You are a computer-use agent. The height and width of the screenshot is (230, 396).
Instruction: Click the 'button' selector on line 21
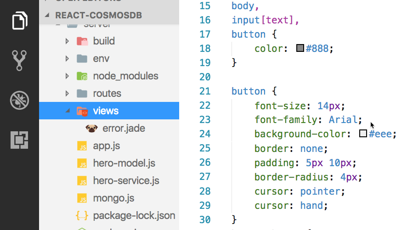(x=249, y=91)
